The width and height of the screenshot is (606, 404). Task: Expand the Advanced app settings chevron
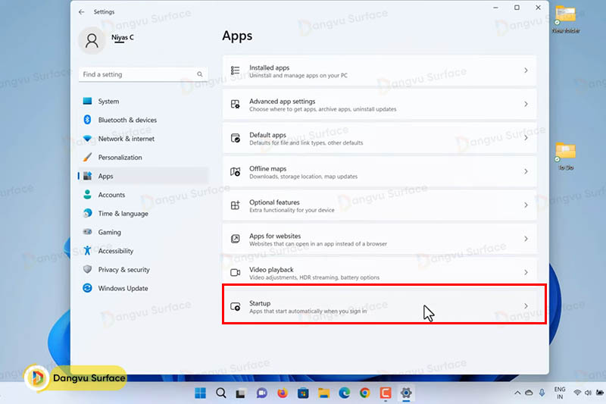coord(526,105)
